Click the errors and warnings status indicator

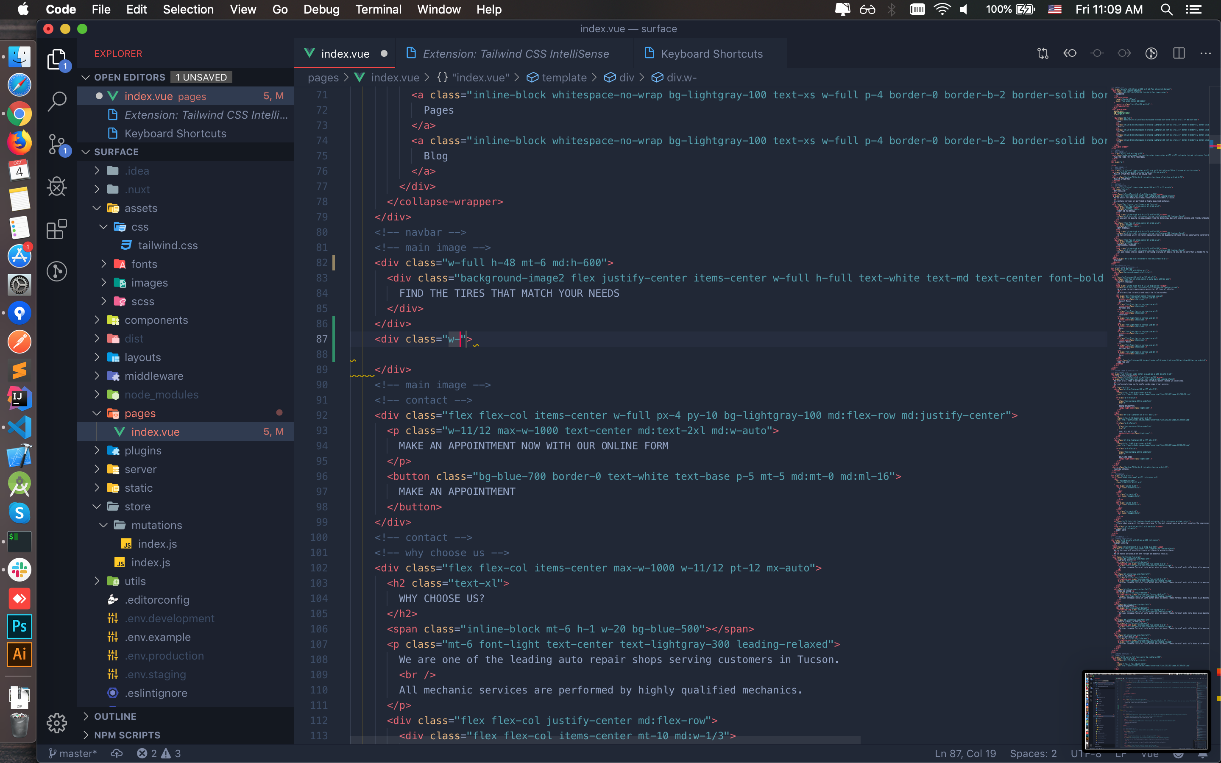pyautogui.click(x=159, y=753)
